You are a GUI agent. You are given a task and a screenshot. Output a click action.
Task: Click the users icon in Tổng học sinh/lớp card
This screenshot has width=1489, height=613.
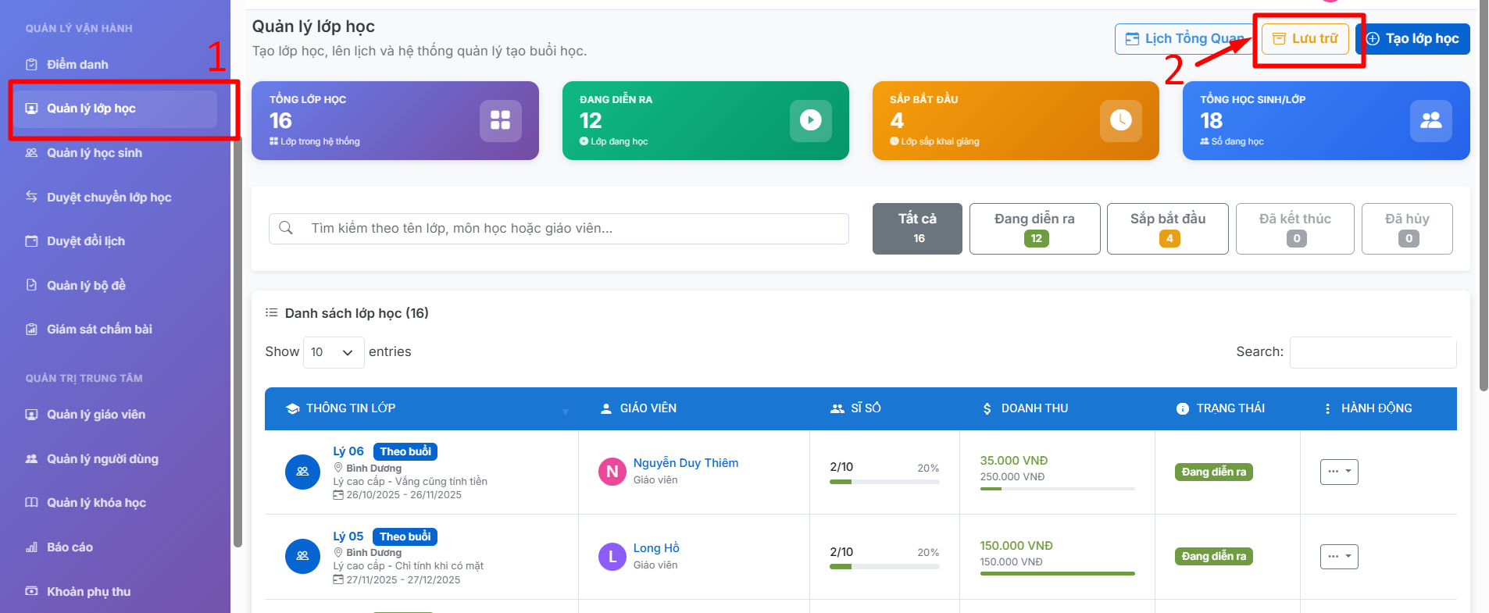[1430, 120]
